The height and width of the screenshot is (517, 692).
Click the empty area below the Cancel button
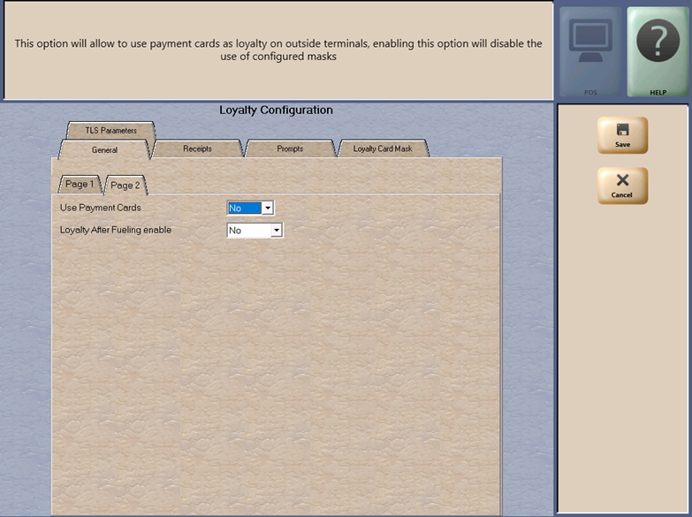(622, 354)
